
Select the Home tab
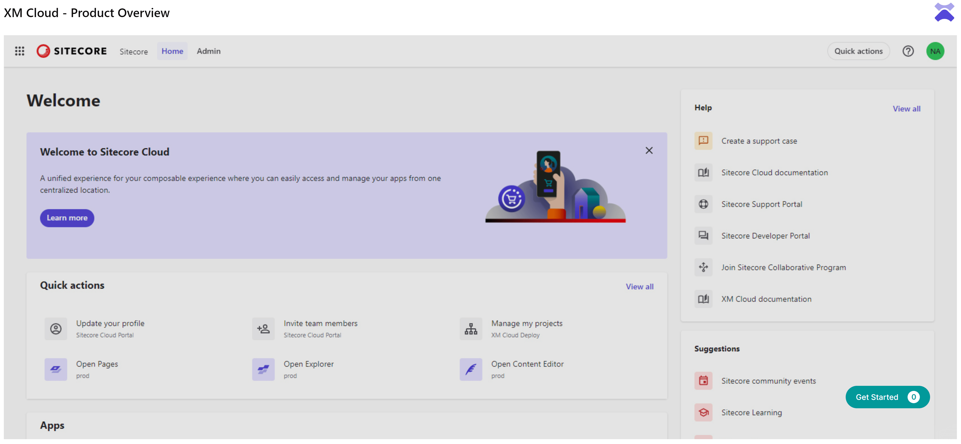(172, 51)
